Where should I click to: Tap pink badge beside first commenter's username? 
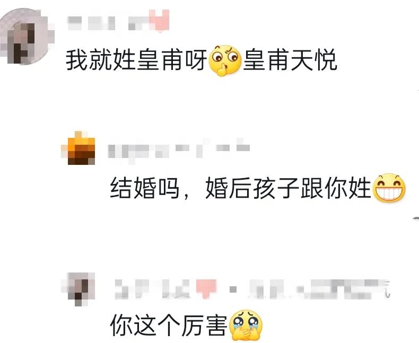pyautogui.click(x=159, y=21)
